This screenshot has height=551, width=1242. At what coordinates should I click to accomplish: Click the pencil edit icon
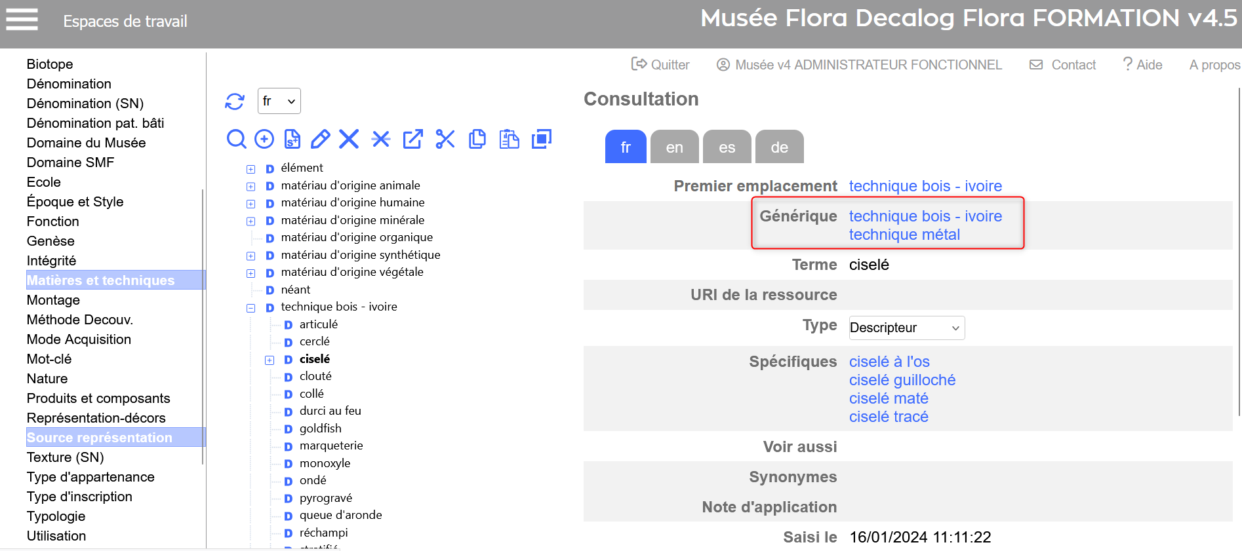pyautogui.click(x=320, y=139)
